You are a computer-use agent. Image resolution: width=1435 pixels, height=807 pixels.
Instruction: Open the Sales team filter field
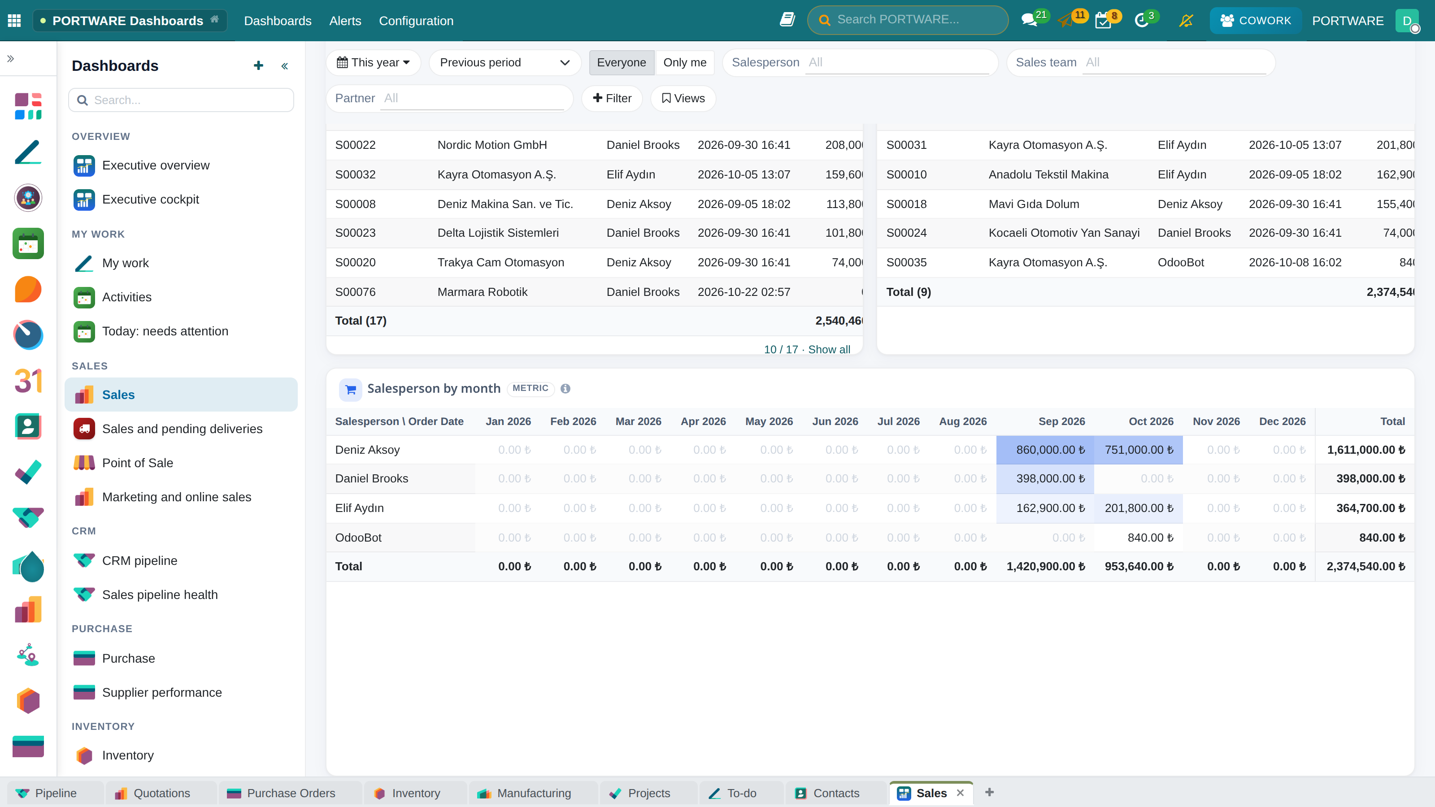(x=1141, y=62)
